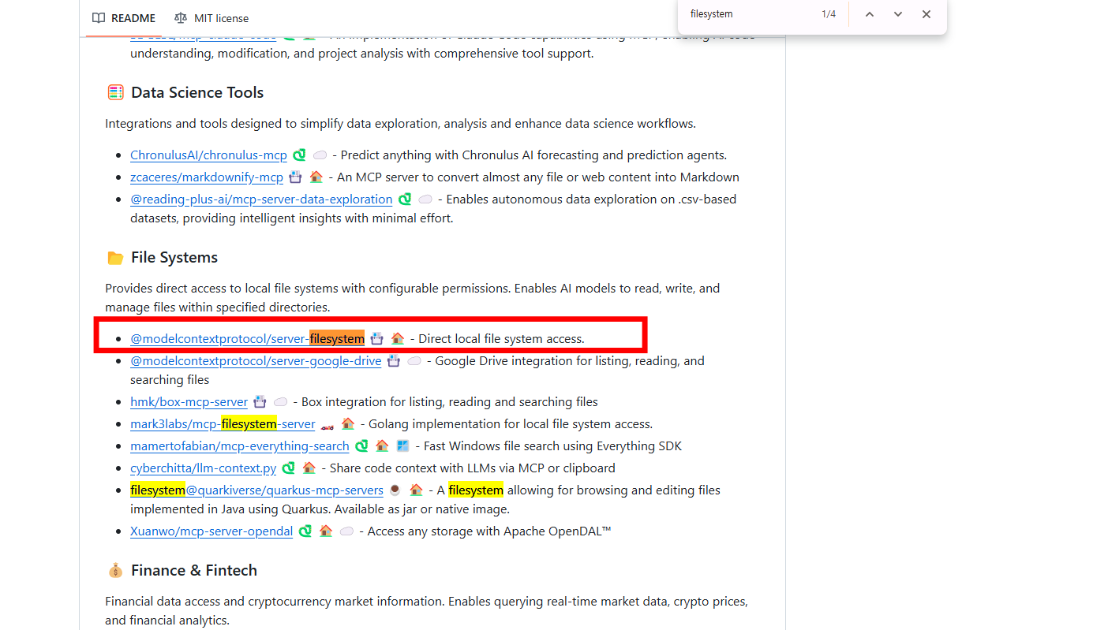Image resolution: width=1093 pixels, height=630 pixels.
Task: Click the Python icon next to llm-context.py
Action: pyautogui.click(x=289, y=468)
